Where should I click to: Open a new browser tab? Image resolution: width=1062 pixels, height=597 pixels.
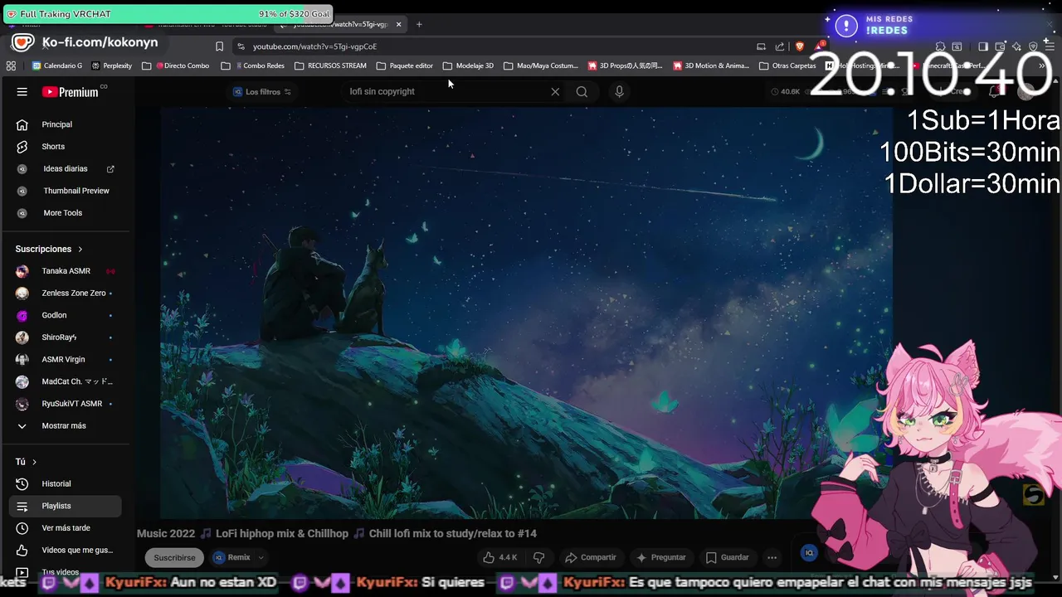(419, 24)
